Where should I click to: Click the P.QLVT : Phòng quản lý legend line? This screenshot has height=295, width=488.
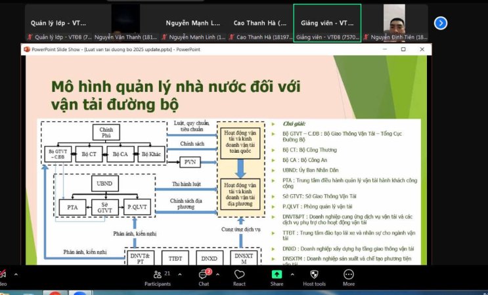coord(317,206)
